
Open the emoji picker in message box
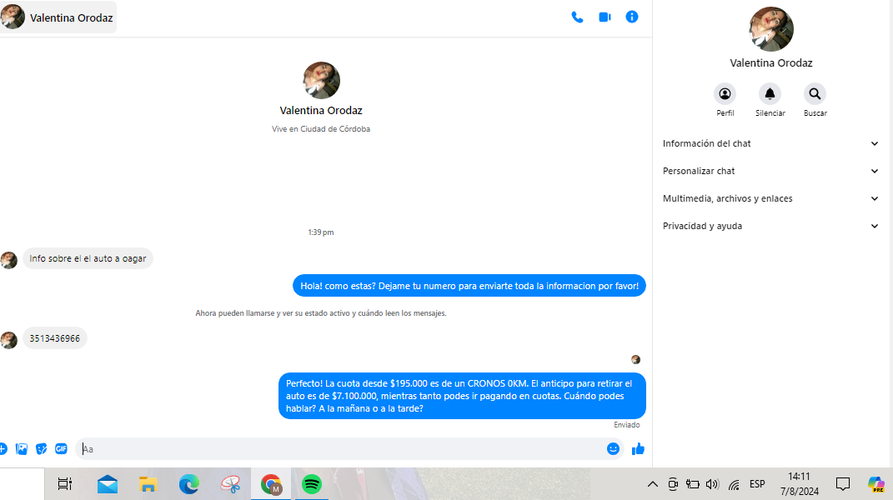(613, 448)
